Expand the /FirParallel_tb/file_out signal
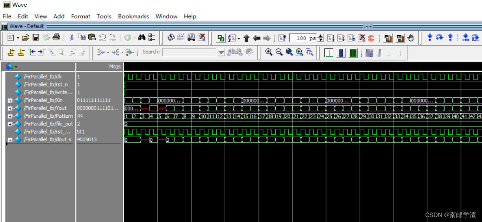Image resolution: width=482 pixels, height=222 pixels. [x=10, y=124]
